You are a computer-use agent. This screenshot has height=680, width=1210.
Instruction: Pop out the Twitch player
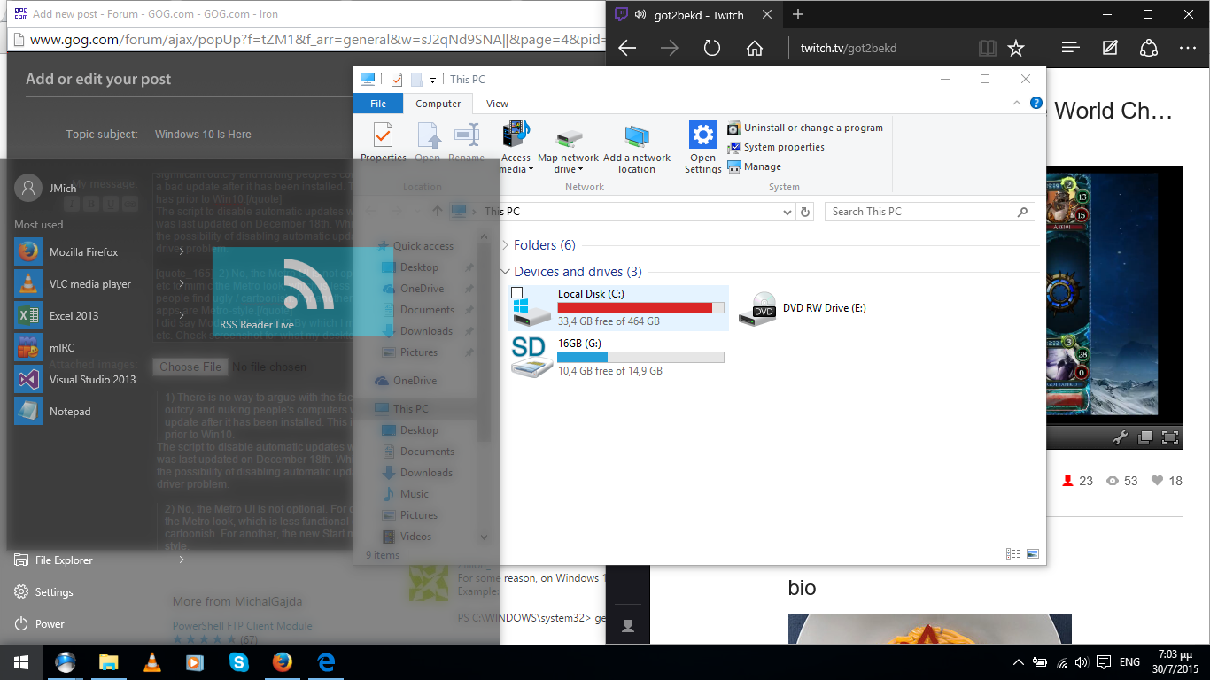[1145, 437]
